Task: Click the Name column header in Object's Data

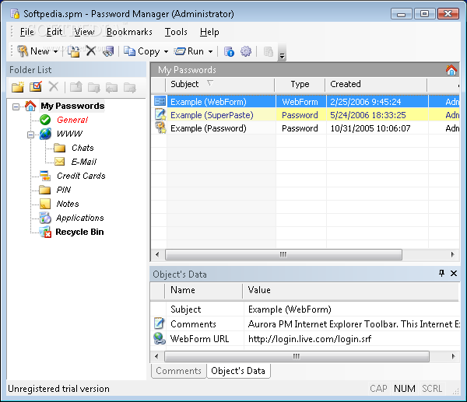Action: click(203, 290)
